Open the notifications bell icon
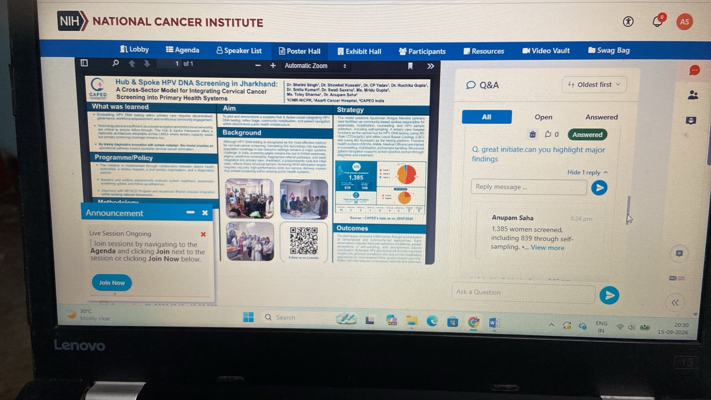Screen dimensions: 711x400 pyautogui.click(x=657, y=21)
